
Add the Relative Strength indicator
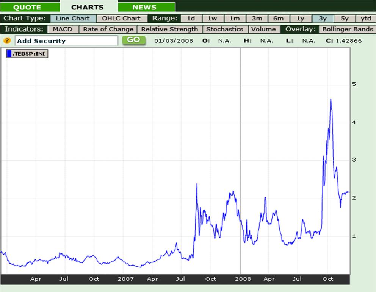pyautogui.click(x=169, y=29)
